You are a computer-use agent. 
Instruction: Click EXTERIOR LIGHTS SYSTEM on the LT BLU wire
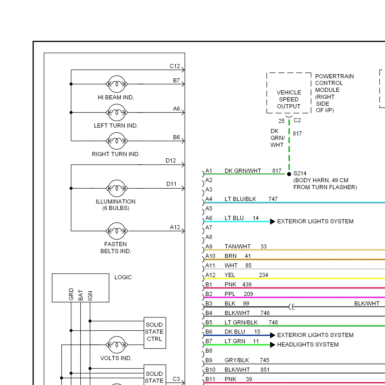click(x=315, y=222)
